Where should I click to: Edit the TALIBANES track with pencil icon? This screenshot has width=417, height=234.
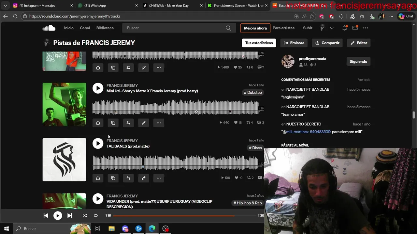(143, 178)
